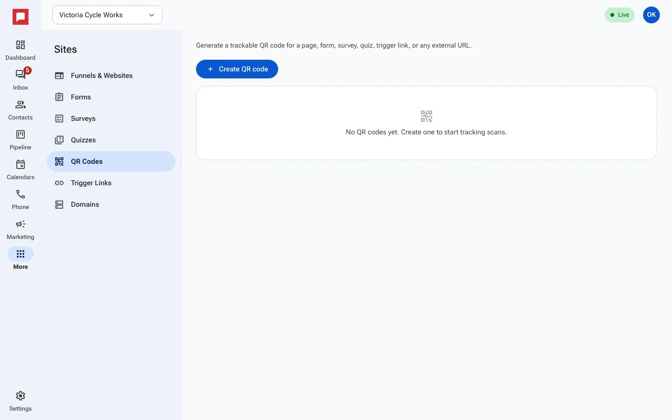Open the Pipeline board icon
This screenshot has height=420, width=672.
pyautogui.click(x=21, y=134)
